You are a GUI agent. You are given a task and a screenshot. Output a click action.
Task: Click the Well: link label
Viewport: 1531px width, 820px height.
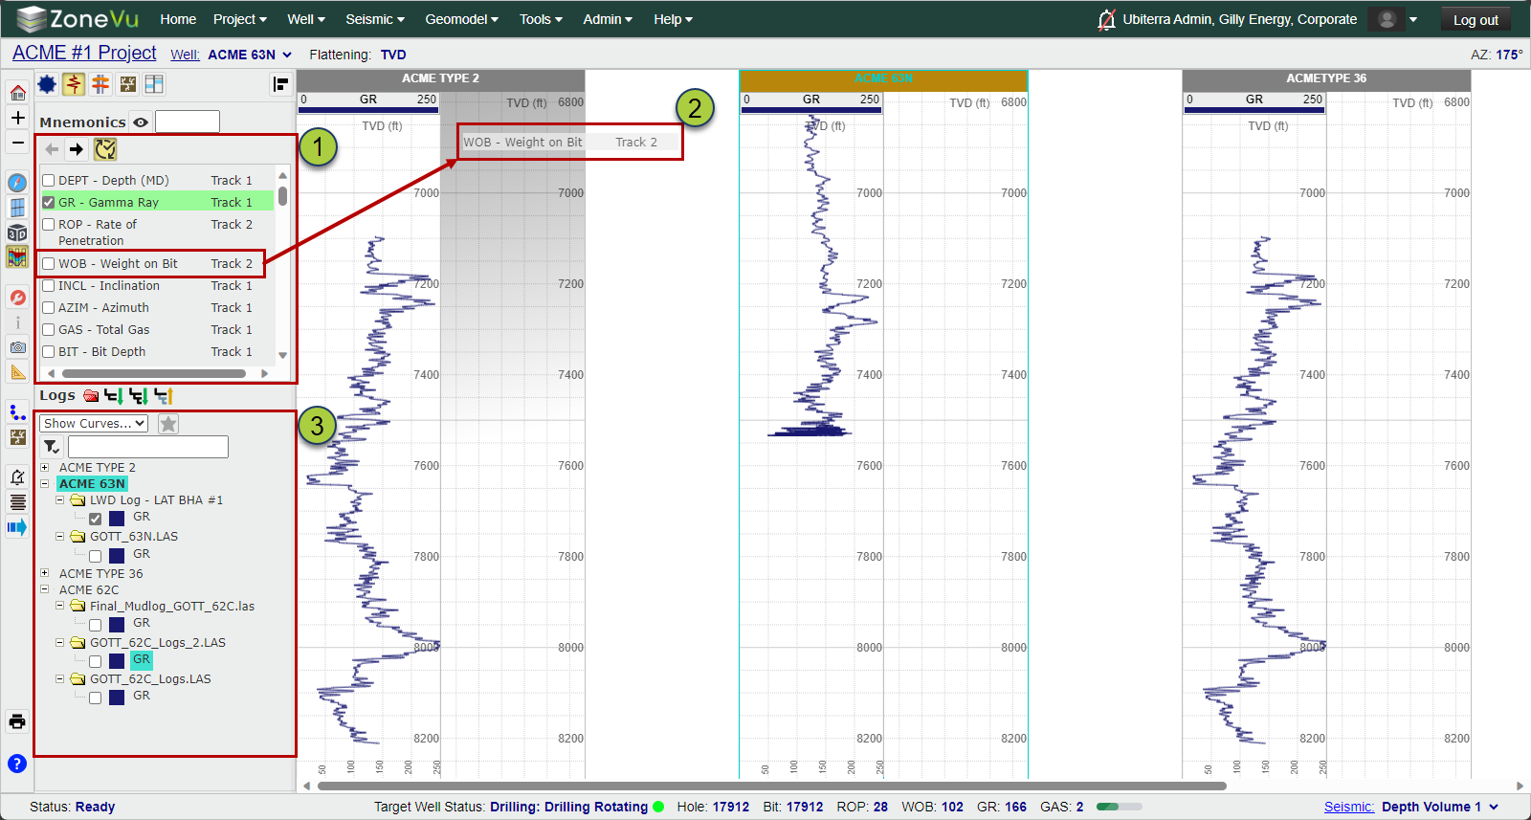185,55
